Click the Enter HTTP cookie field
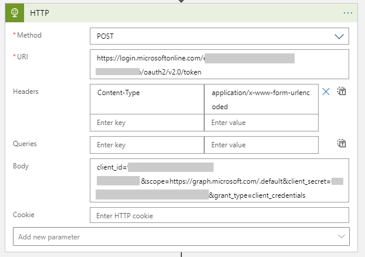The image size is (365, 257). (x=219, y=216)
